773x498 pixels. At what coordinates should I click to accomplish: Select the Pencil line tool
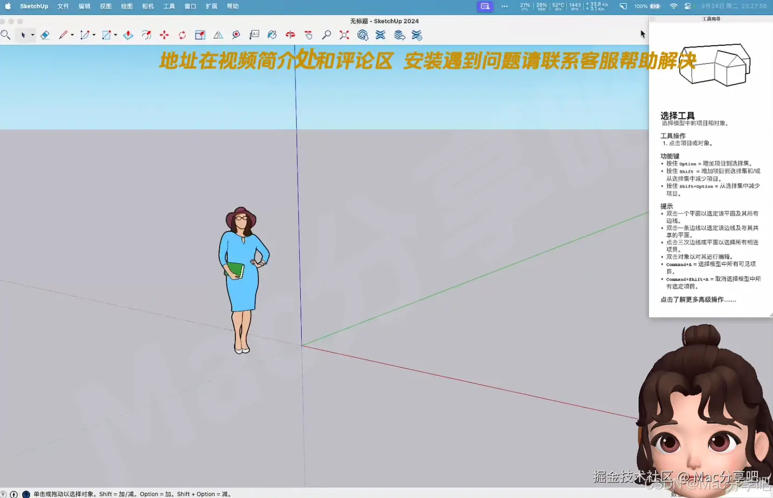(63, 35)
